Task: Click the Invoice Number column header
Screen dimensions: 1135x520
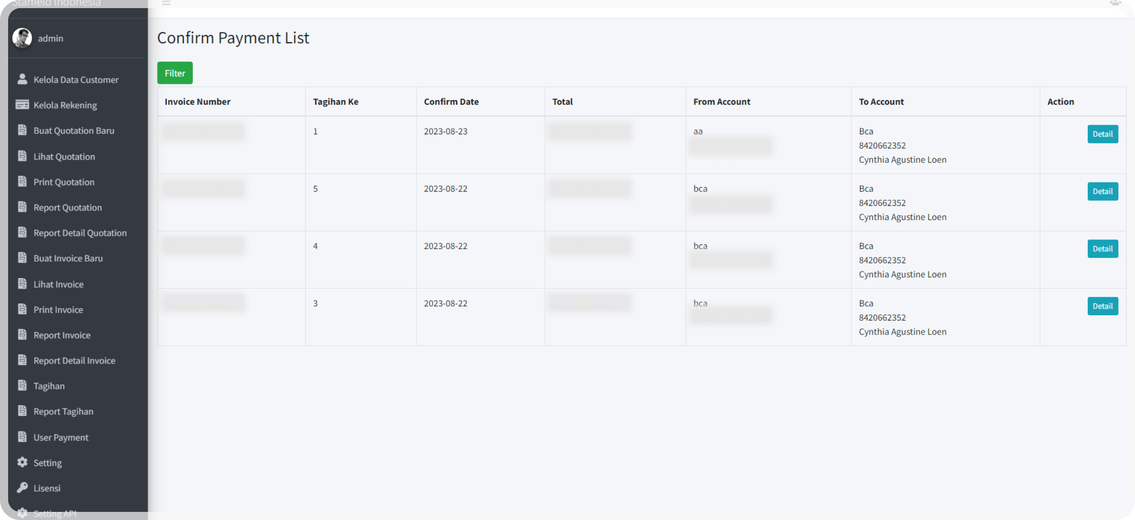Action: (x=197, y=102)
